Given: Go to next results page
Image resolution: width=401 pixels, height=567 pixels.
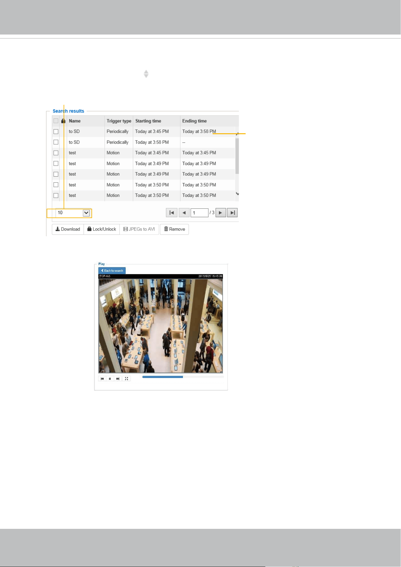Looking at the screenshot, I should 220,213.
